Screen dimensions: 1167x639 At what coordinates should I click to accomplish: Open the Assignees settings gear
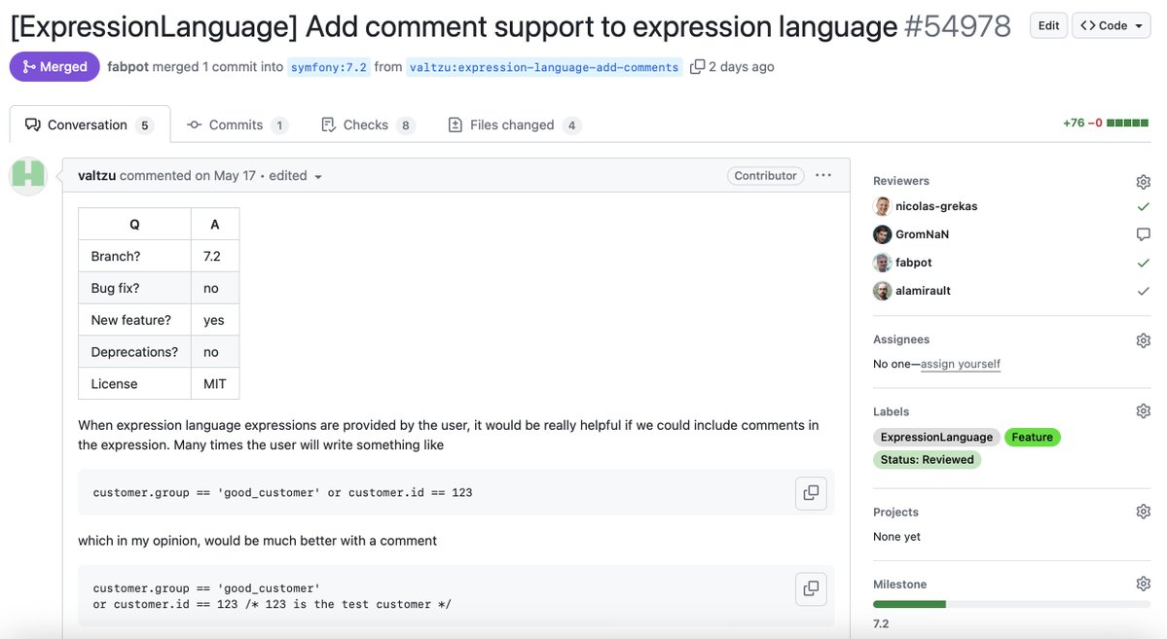click(x=1144, y=340)
